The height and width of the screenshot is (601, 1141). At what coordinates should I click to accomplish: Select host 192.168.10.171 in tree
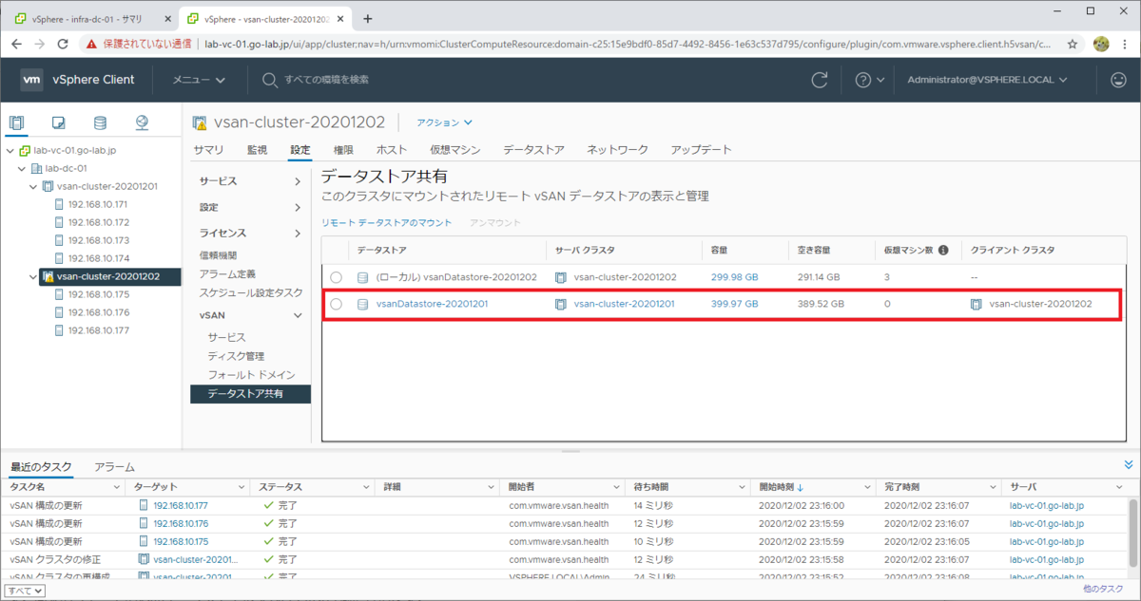click(x=98, y=204)
